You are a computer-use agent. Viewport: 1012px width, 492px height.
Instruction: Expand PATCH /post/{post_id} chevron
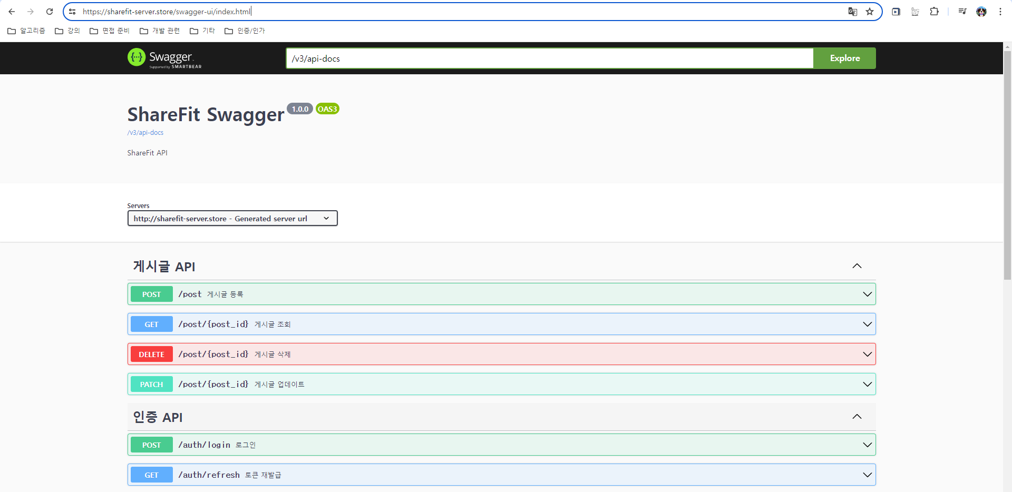coord(867,384)
